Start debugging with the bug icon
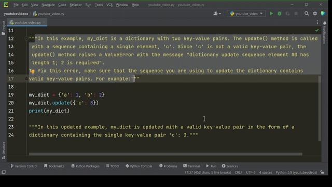The height and width of the screenshot is (187, 332). click(280, 14)
